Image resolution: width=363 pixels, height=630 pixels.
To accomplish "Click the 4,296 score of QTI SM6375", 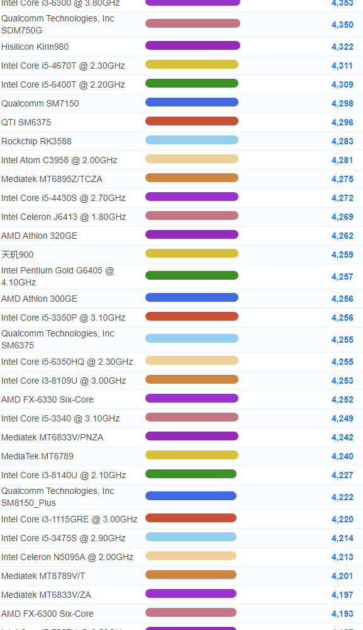I will (342, 122).
